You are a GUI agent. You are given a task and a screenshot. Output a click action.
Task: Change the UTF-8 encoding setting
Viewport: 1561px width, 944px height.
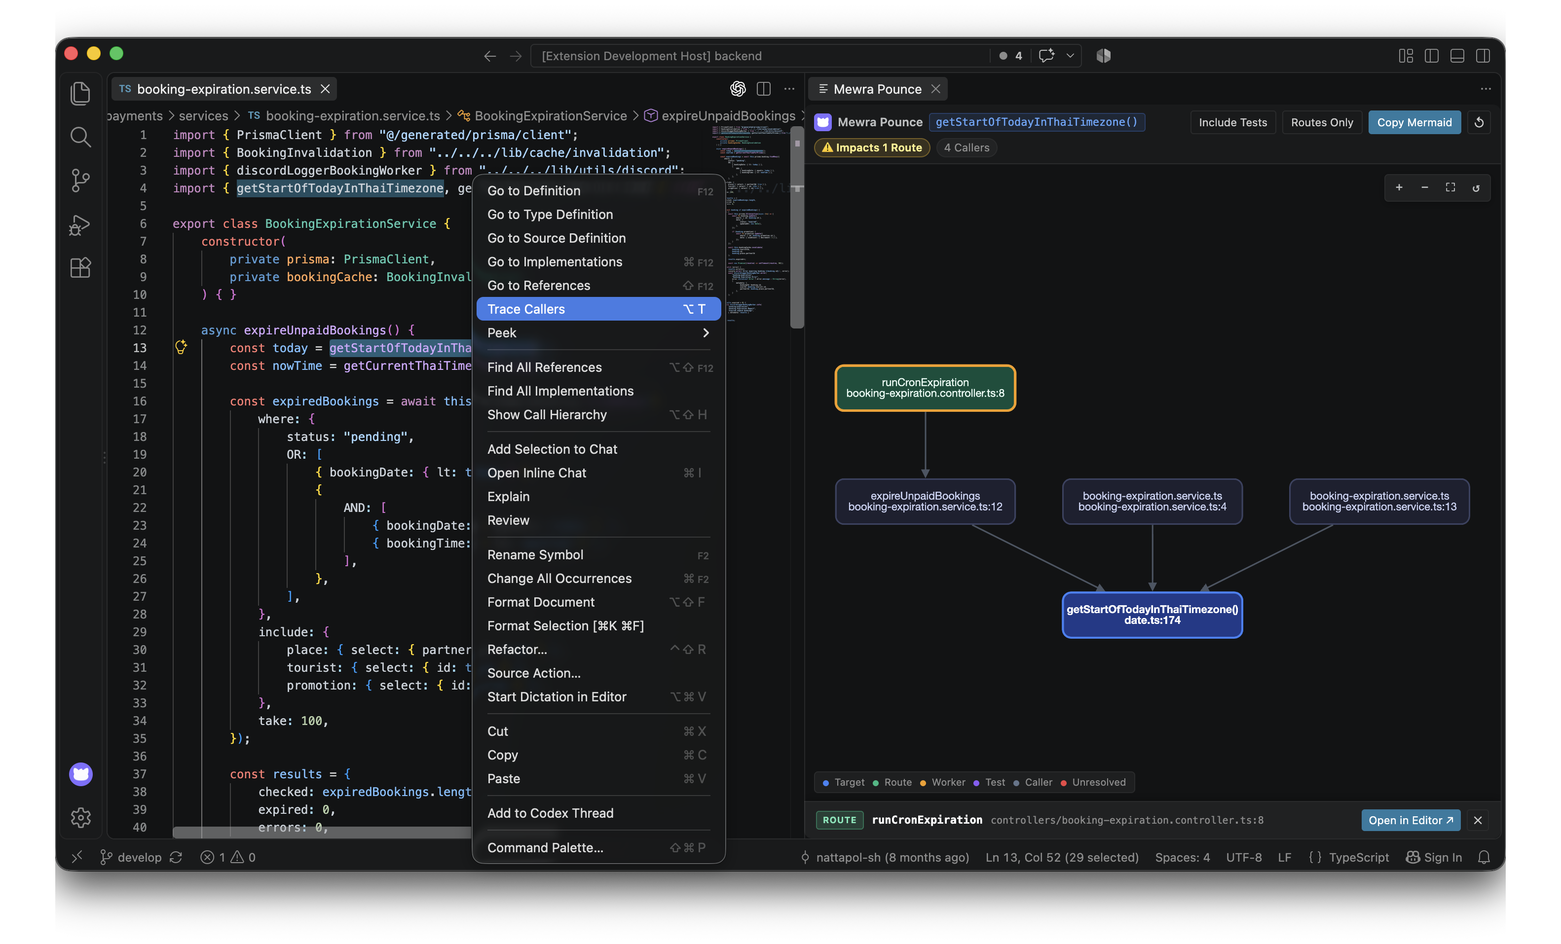(x=1244, y=857)
